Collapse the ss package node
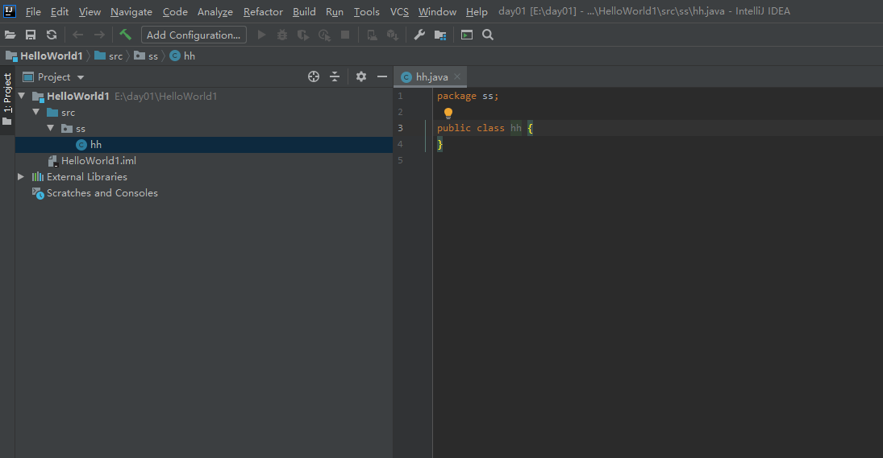 [x=50, y=128]
